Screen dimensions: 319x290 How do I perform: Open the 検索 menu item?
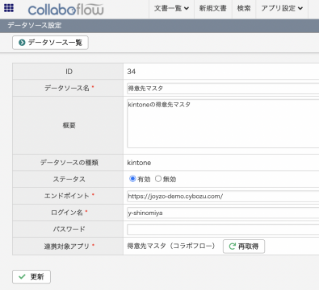[x=244, y=8]
